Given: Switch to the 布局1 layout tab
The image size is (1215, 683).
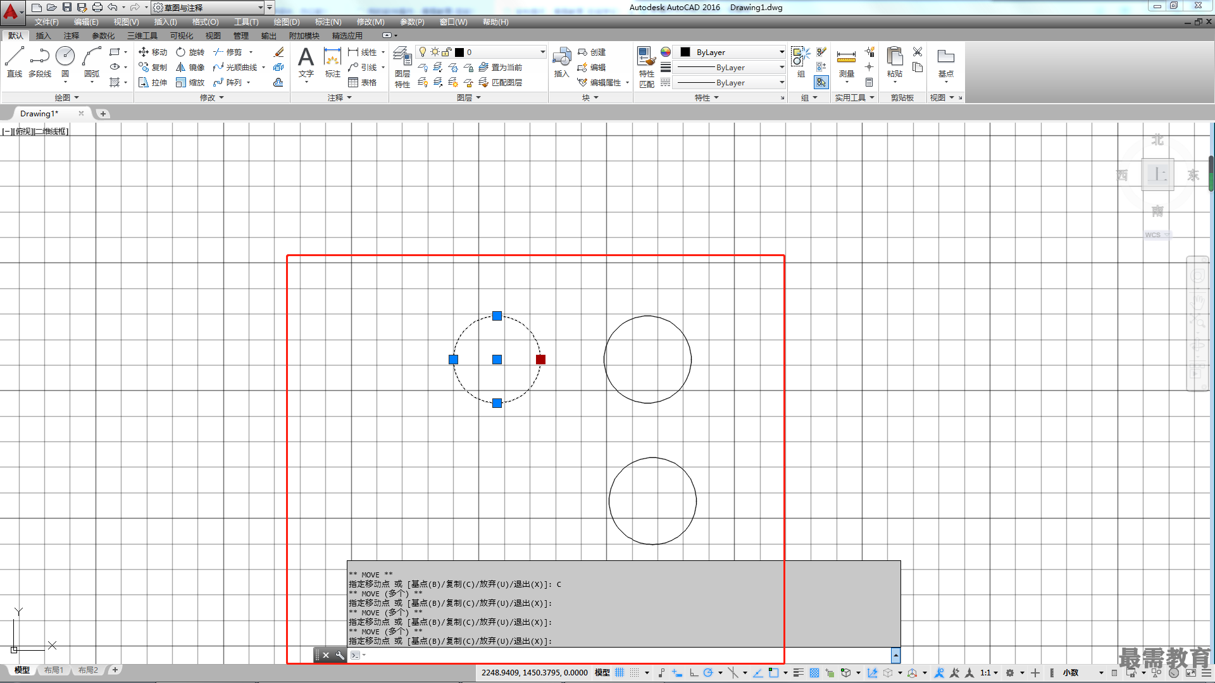Looking at the screenshot, I should (x=54, y=670).
